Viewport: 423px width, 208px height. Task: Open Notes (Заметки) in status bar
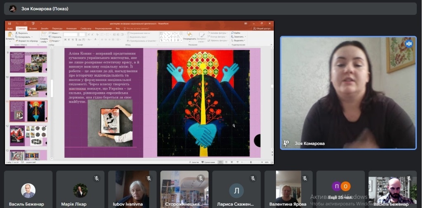[194, 162]
